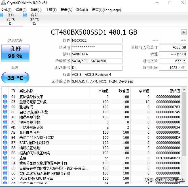Click the power on count 677 次
Viewport: 188px width, 187px height.
tap(173, 61)
